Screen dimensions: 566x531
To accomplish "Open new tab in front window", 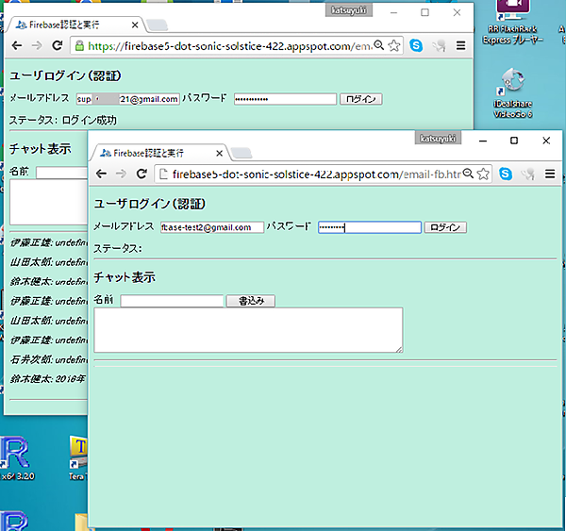I will (x=241, y=153).
